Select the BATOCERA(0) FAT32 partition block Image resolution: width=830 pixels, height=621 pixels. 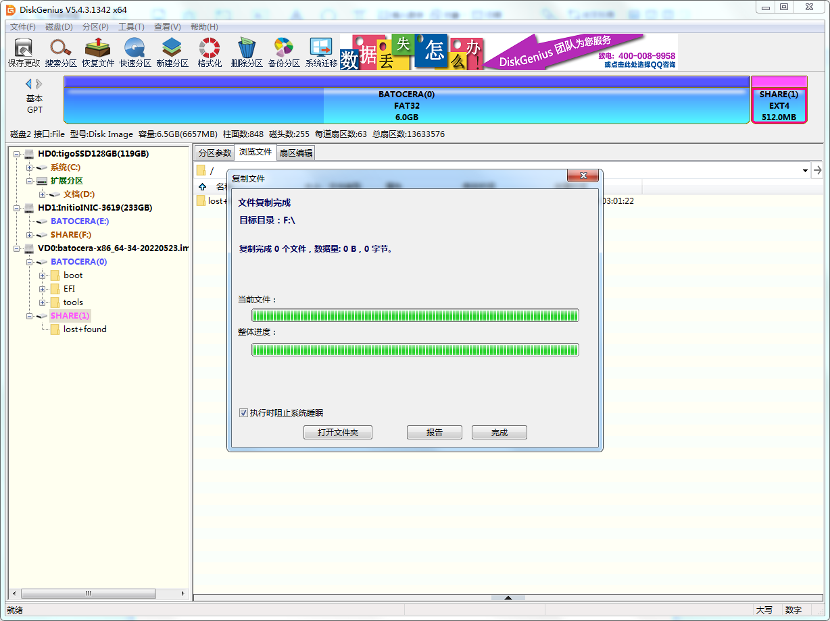(x=407, y=100)
